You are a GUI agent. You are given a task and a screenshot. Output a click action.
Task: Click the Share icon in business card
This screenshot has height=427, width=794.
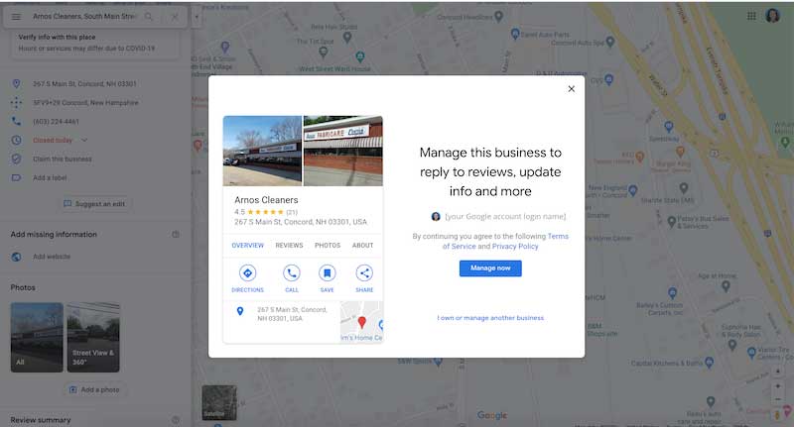[364, 272]
